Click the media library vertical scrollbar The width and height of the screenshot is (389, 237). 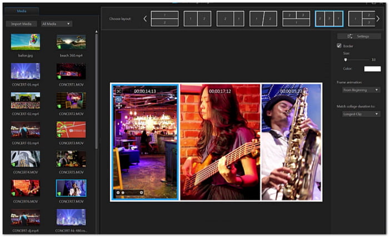[x=96, y=90]
